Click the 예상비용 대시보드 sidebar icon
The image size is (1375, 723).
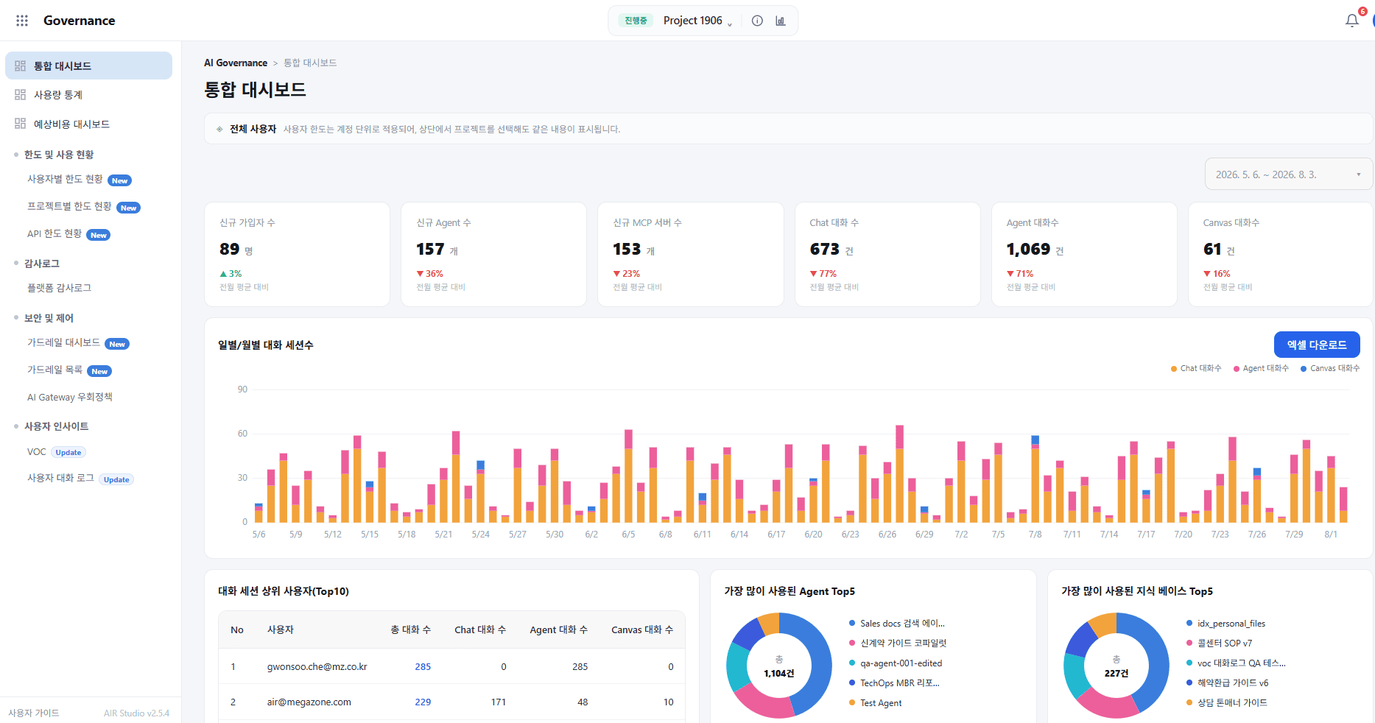[x=21, y=124]
